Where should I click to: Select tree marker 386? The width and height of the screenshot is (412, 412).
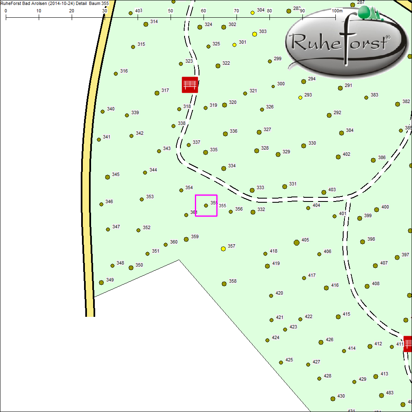[x=373, y=160]
